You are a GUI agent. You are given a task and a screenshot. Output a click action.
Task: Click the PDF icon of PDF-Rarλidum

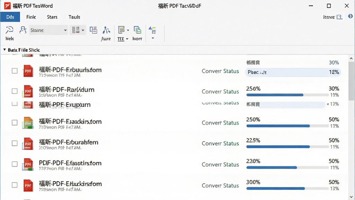[x=28, y=91]
